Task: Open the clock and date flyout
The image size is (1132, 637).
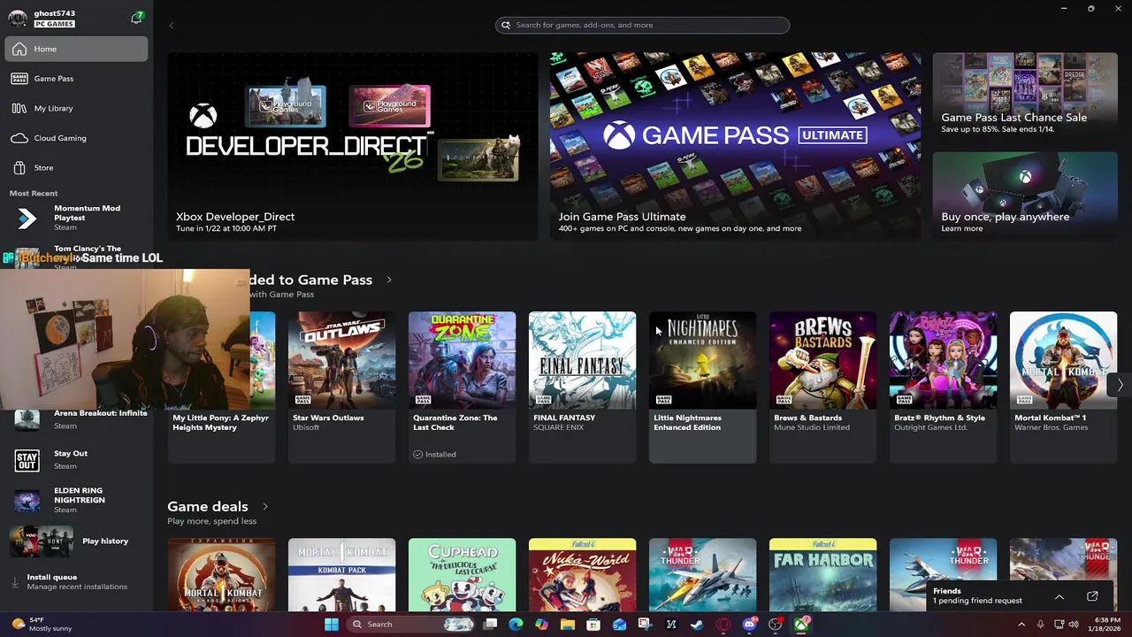Action: (1105, 624)
